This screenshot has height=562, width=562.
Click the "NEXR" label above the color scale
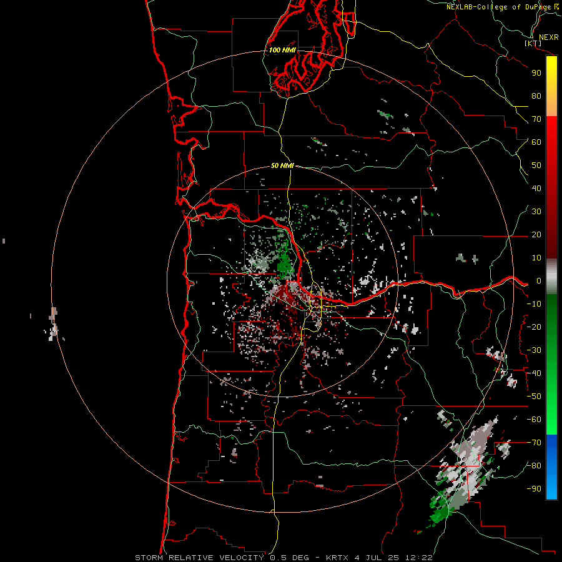click(548, 37)
